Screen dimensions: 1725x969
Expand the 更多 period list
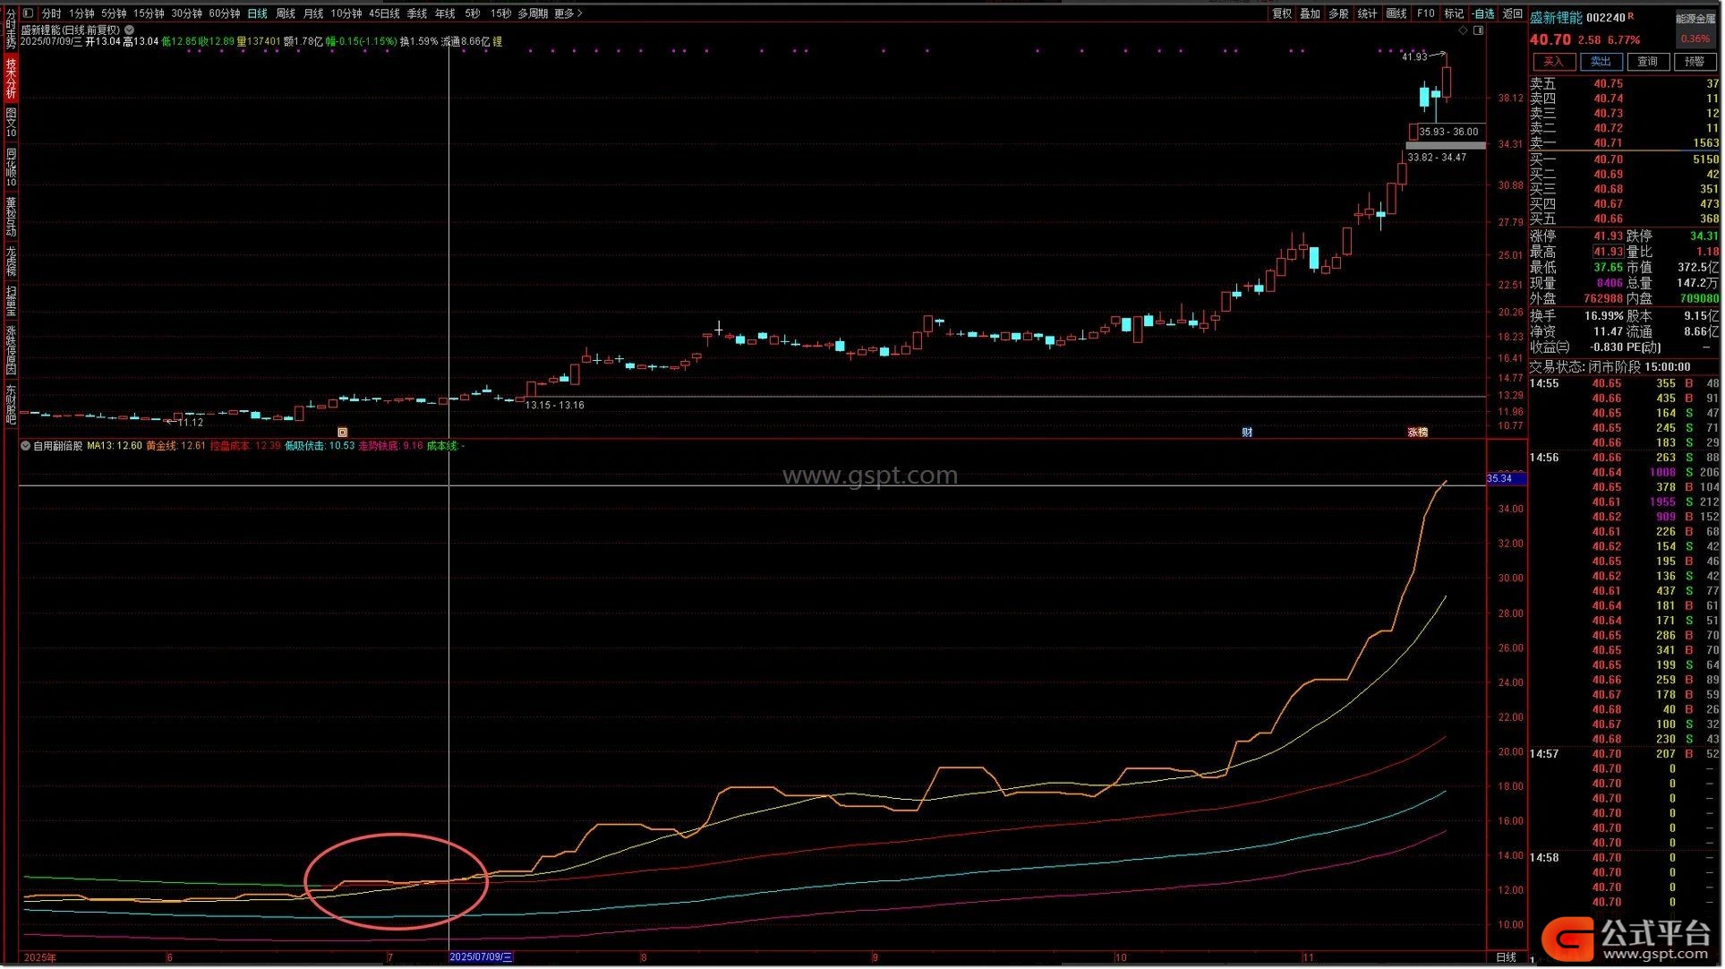tap(568, 13)
